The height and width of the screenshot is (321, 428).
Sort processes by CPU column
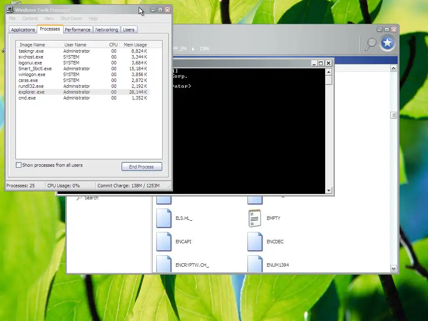(x=112, y=44)
